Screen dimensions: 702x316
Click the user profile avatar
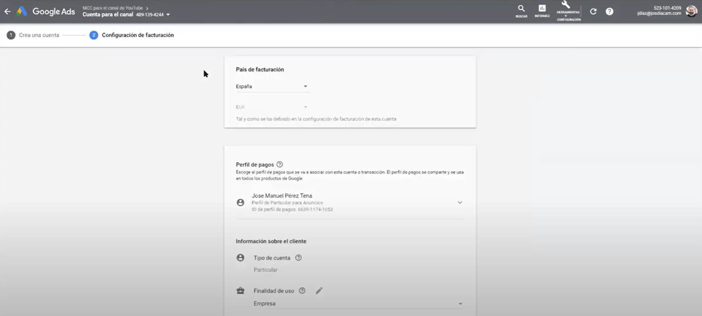click(691, 11)
